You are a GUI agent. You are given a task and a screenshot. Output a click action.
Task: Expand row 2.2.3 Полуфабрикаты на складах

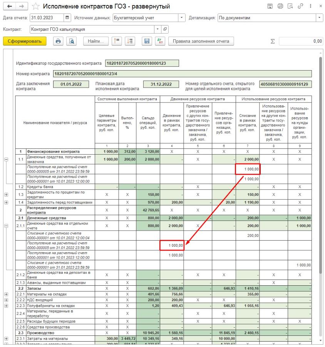[x=6, y=306]
